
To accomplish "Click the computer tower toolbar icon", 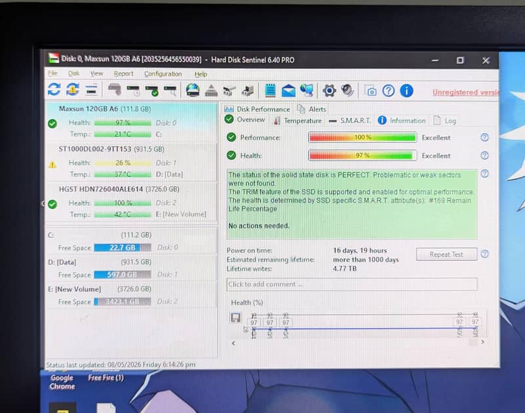I will [x=248, y=90].
